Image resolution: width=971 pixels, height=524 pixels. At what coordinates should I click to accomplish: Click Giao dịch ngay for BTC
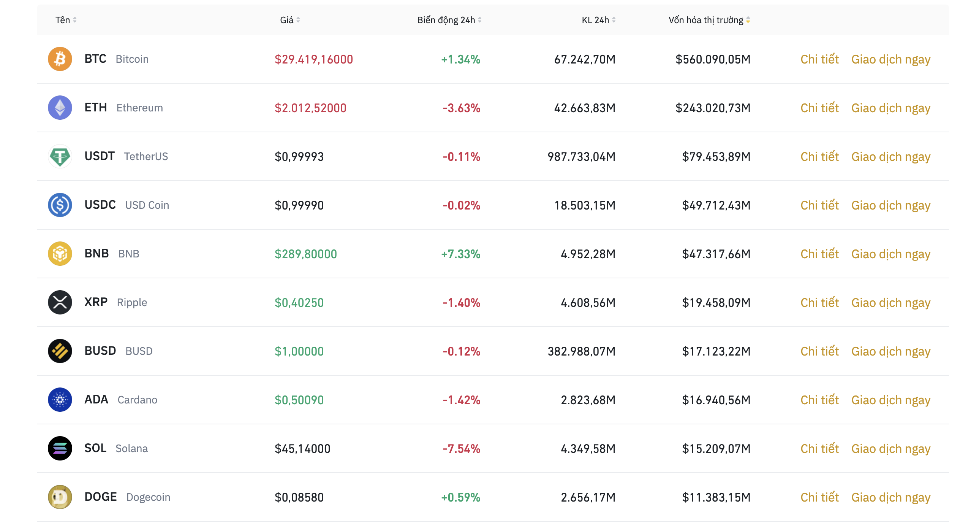[x=891, y=60]
